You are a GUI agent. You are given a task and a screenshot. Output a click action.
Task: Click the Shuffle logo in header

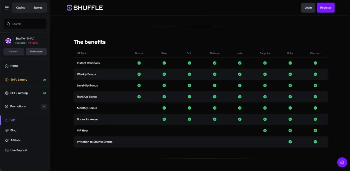click(85, 8)
